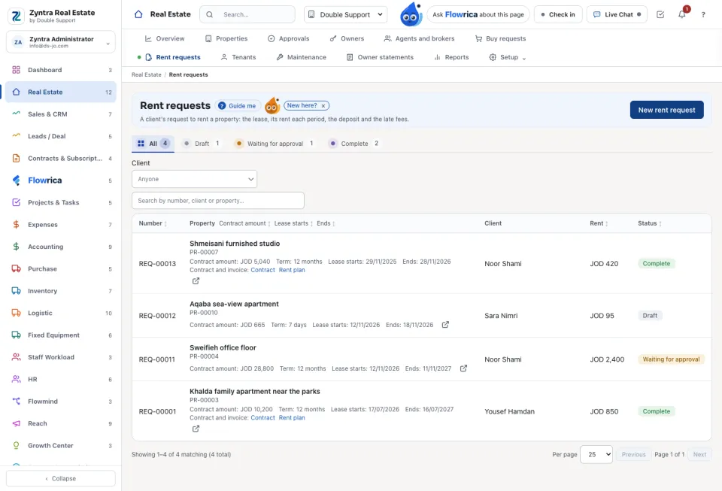Open Flowmind module
Screen dimensions: 722x491
[x=61, y=402]
